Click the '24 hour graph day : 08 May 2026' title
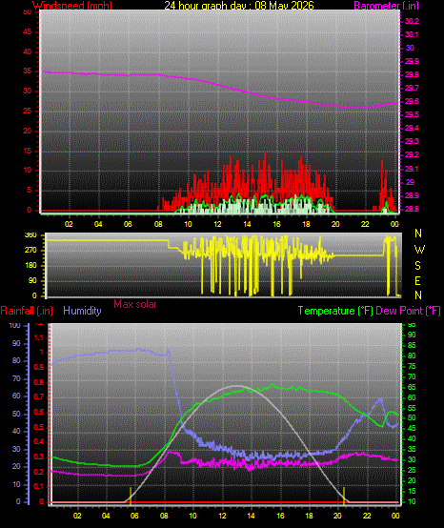Viewport: 444px width, 528px height. click(238, 6)
